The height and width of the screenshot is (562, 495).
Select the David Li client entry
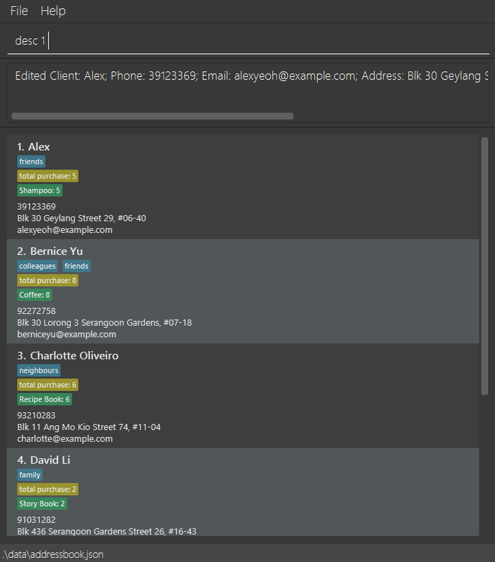pos(243,492)
